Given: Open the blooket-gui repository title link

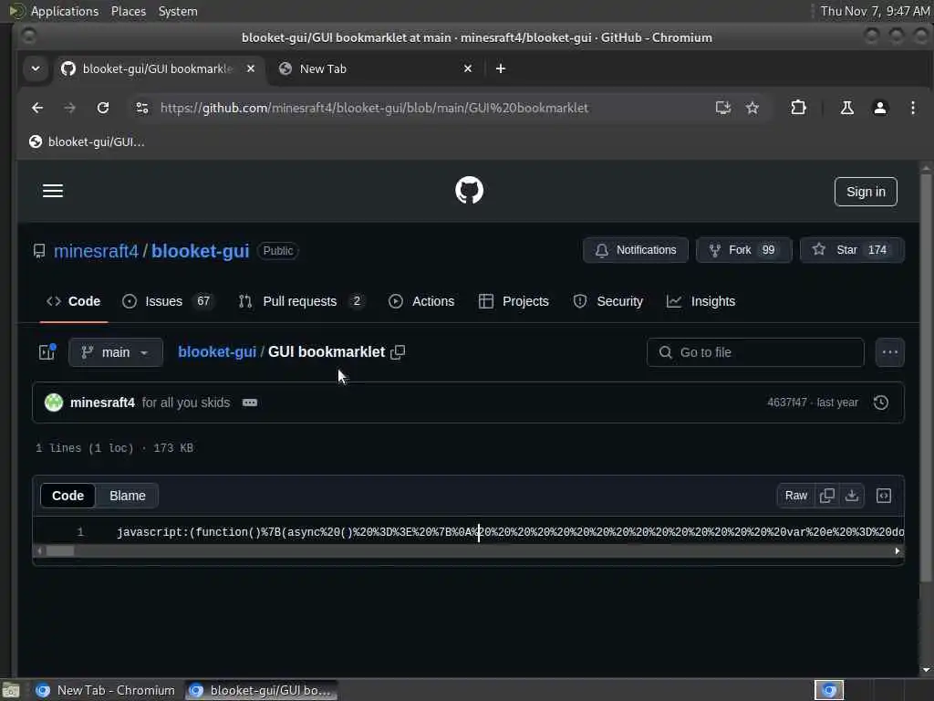Looking at the screenshot, I should [200, 251].
